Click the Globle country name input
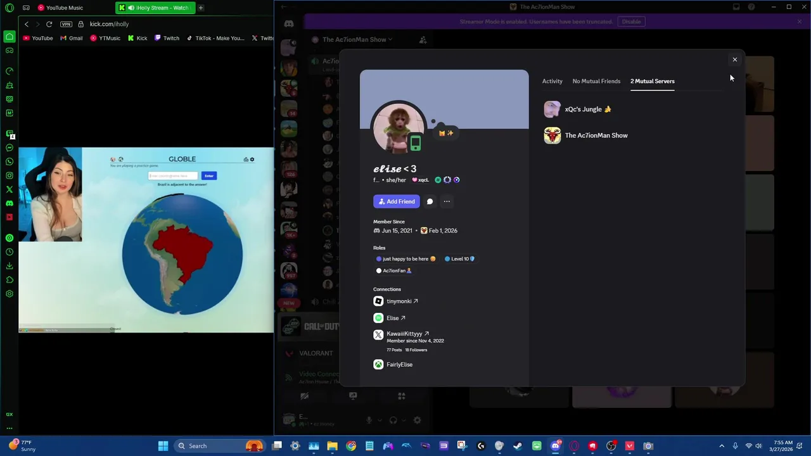The height and width of the screenshot is (456, 811). tap(173, 175)
